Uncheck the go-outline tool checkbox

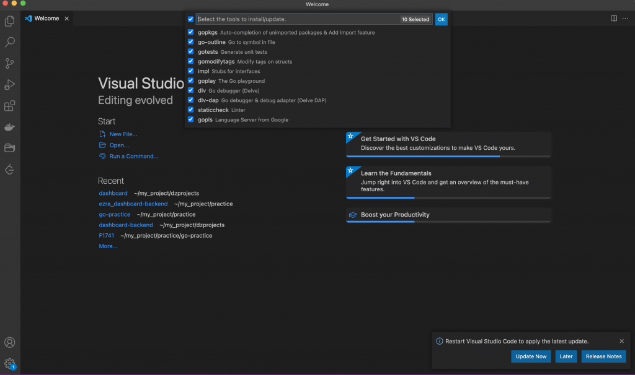191,41
